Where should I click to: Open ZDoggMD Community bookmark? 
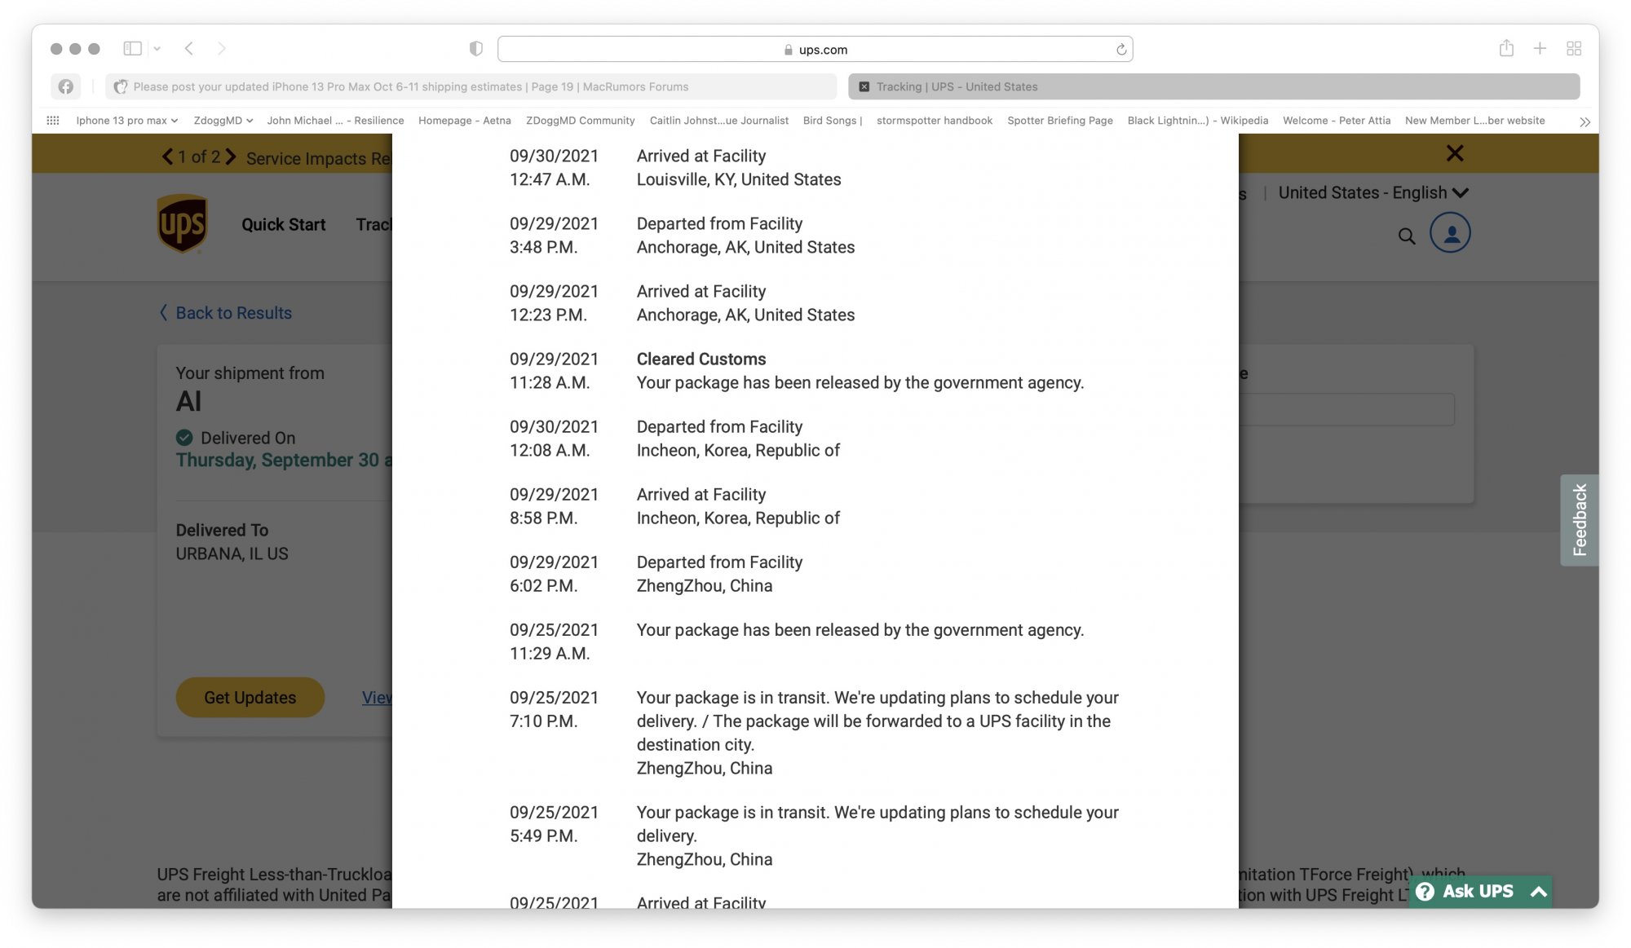pos(580,121)
